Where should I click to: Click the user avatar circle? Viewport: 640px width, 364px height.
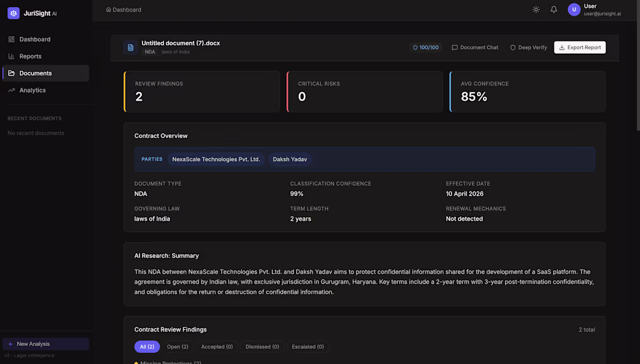[x=574, y=9]
